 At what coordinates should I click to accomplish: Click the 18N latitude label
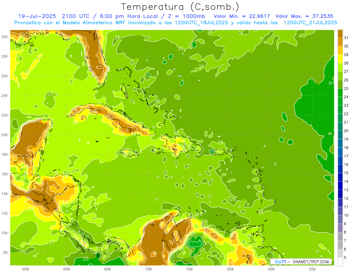point(4,154)
